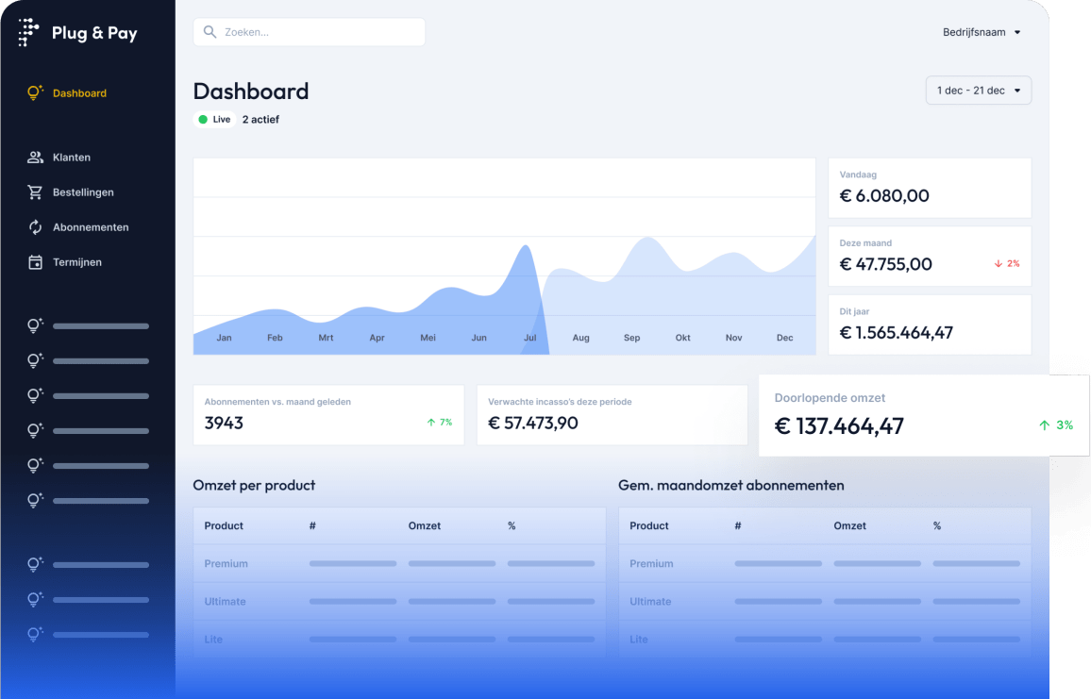Image resolution: width=1091 pixels, height=699 pixels.
Task: Click the search magnifier icon
Action: (210, 31)
